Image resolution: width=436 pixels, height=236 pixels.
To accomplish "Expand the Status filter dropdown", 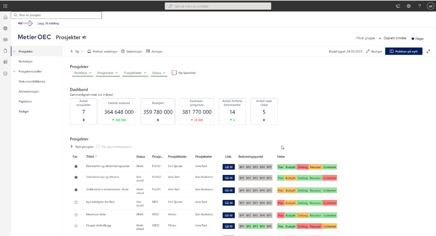I will (158, 73).
